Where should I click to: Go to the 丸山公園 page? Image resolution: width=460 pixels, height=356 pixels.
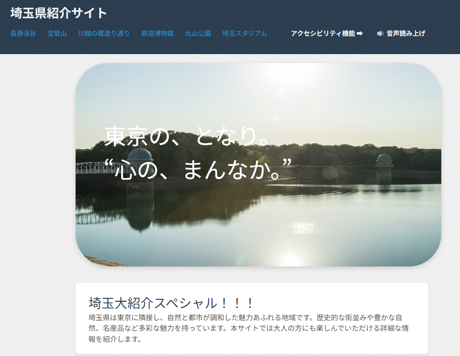coord(197,34)
